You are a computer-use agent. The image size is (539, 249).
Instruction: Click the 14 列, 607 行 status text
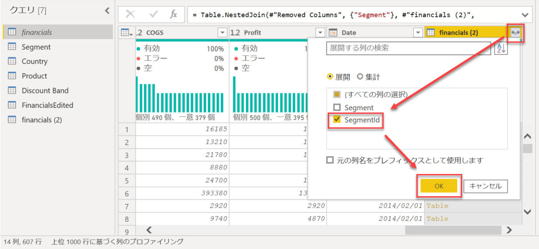pos(23,241)
